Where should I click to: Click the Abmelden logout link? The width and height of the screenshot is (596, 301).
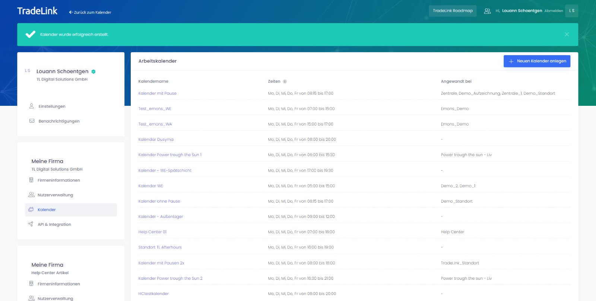click(554, 11)
